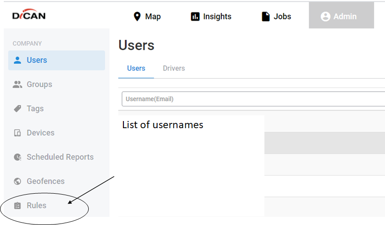Image resolution: width=385 pixels, height=225 pixels.
Task: Click the Devices icon in sidebar
Action: pos(18,133)
